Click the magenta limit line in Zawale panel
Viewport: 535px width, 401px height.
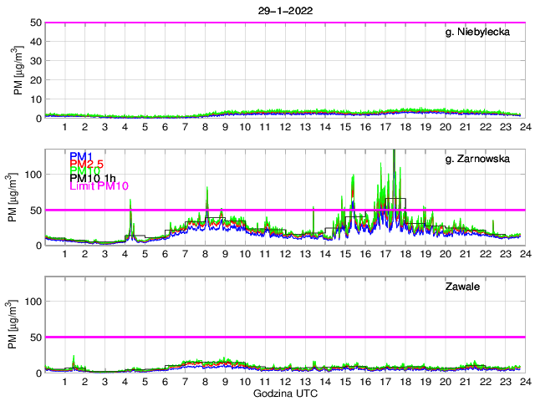284,337
